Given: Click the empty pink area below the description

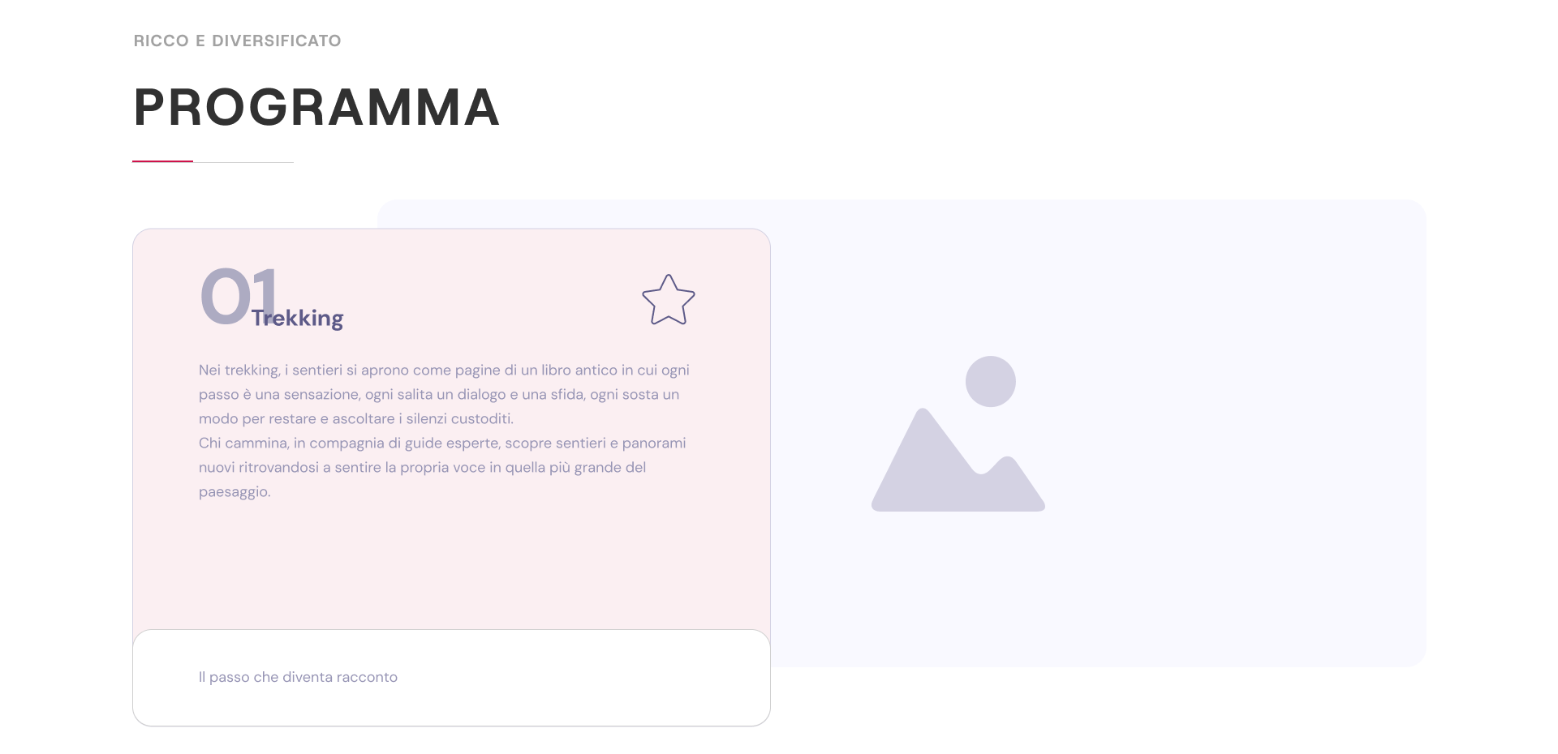Looking at the screenshot, I should 451,568.
